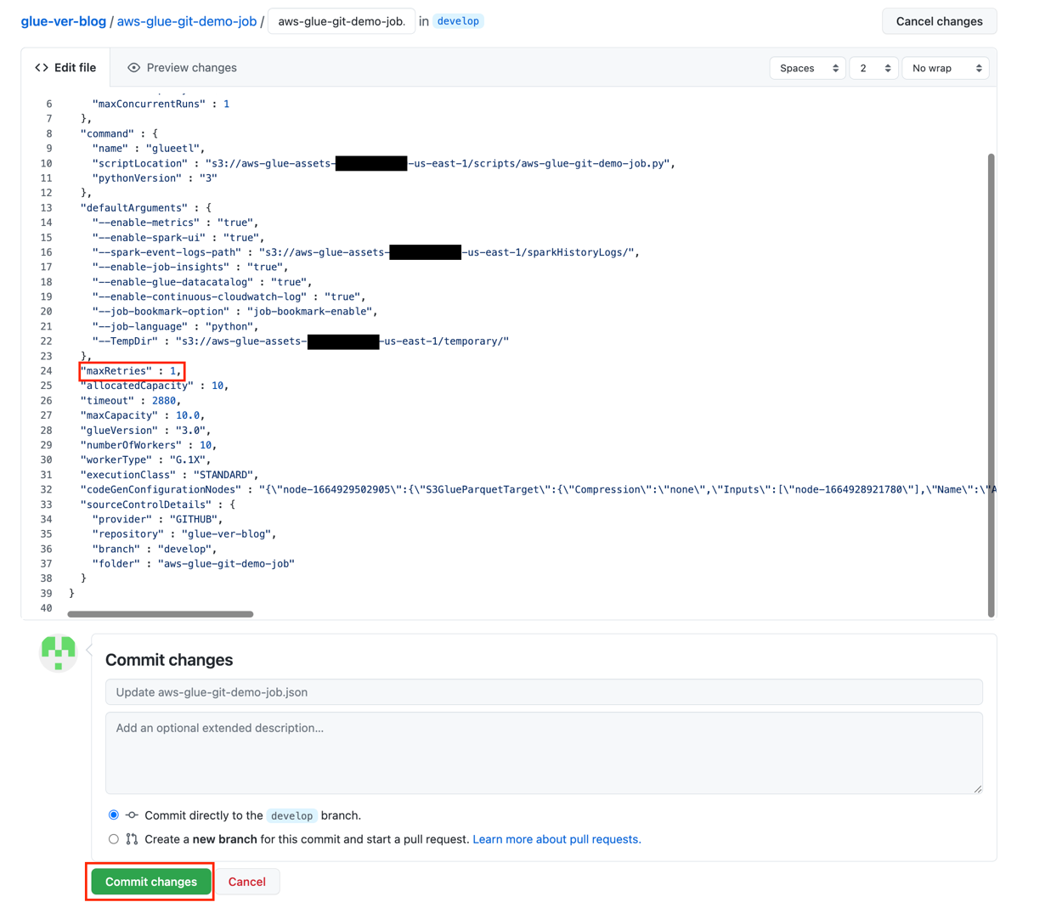The width and height of the screenshot is (1062, 919).
Task: Click the "provider" : "GITHUB" line
Action: tap(158, 519)
